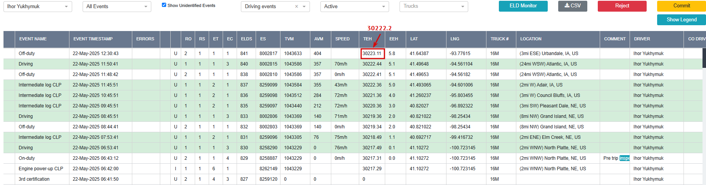Click location (2mi W) Adair, IA

click(x=541, y=85)
